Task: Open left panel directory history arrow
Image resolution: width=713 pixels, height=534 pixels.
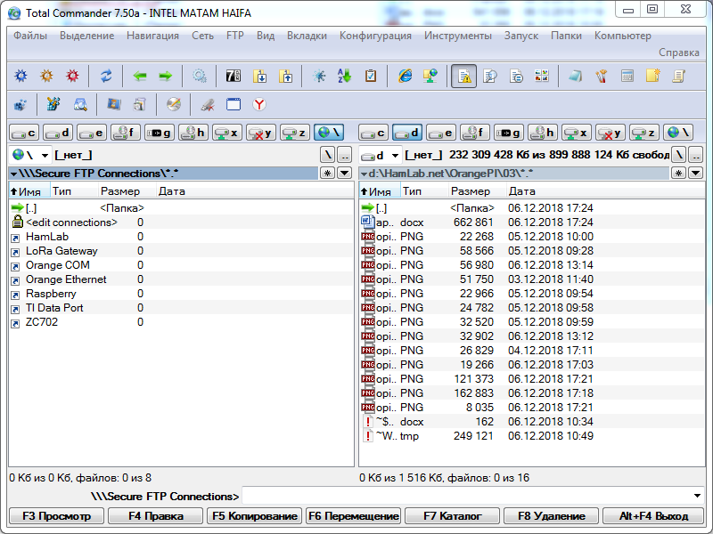Action: point(345,173)
